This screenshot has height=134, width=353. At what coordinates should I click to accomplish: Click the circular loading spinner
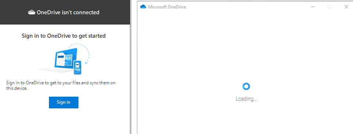(x=246, y=86)
